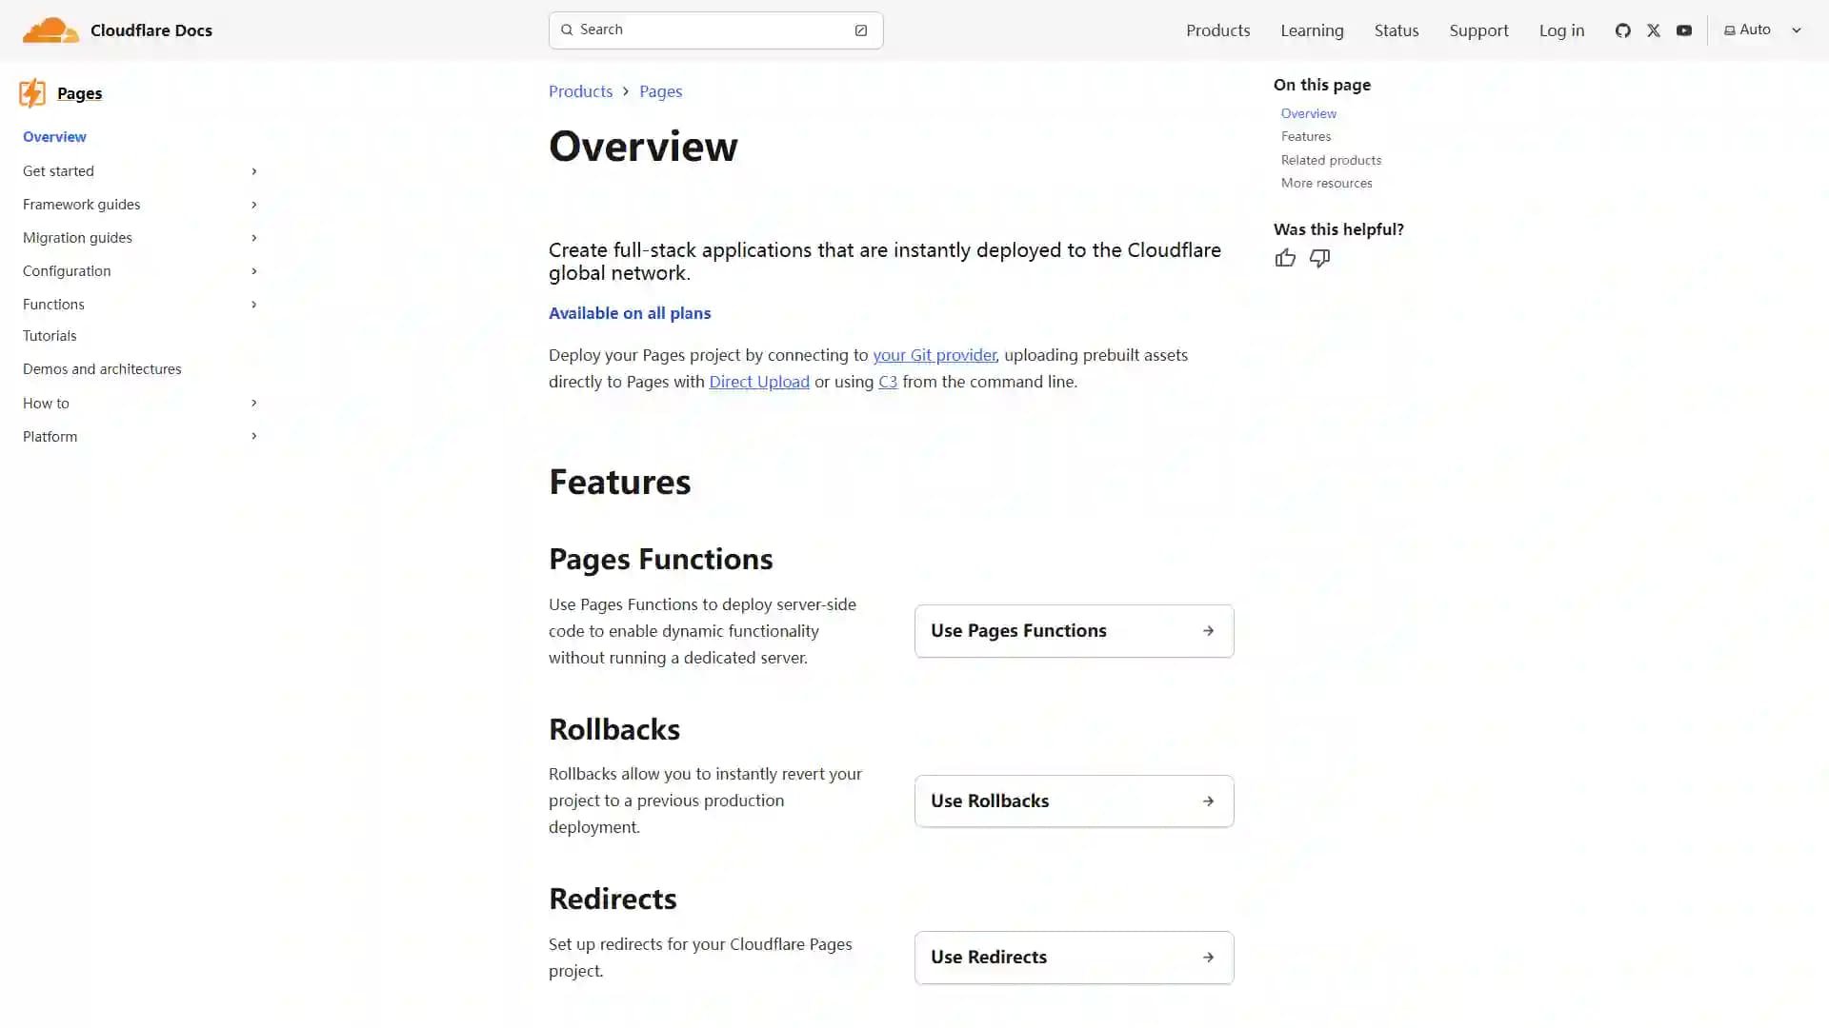
Task: Click the search input field
Action: [714, 29]
